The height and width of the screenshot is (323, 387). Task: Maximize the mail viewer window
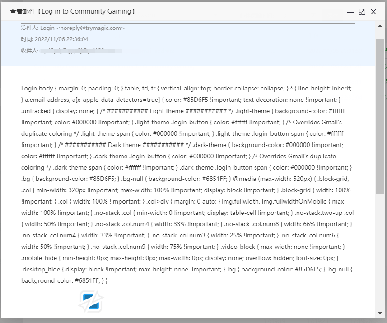(362, 12)
